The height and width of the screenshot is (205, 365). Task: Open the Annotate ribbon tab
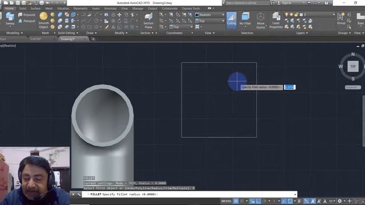[110, 9]
